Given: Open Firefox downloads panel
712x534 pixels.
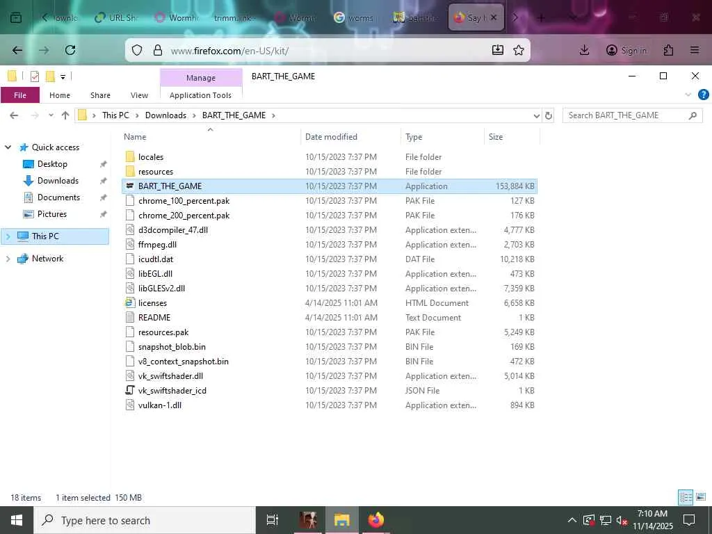Looking at the screenshot, I should tap(584, 50).
